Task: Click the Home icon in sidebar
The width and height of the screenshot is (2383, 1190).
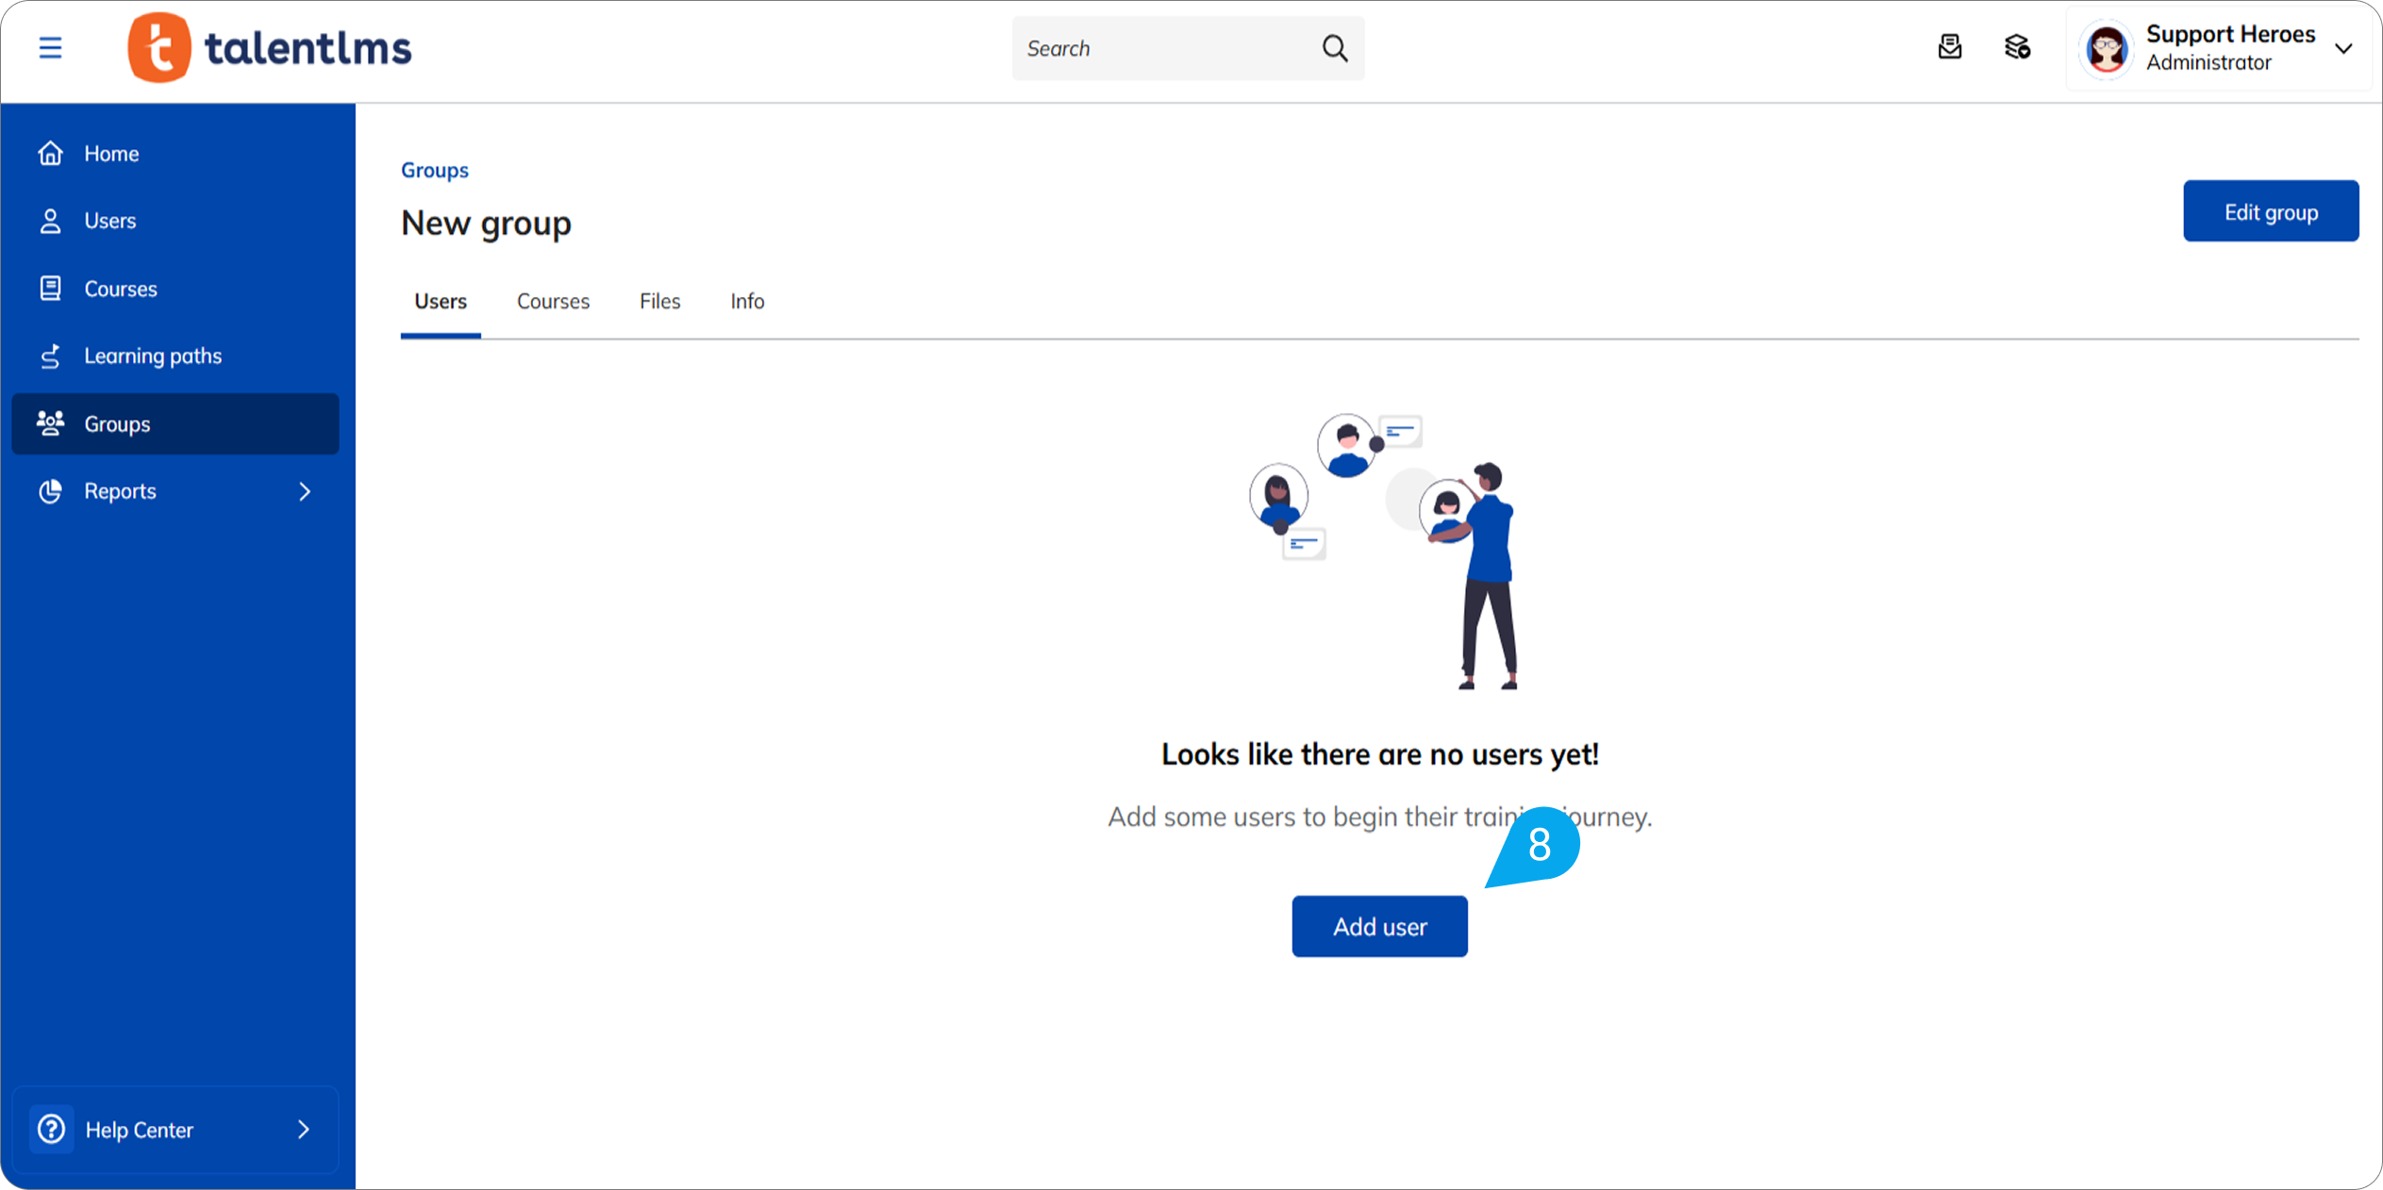Action: [x=51, y=153]
